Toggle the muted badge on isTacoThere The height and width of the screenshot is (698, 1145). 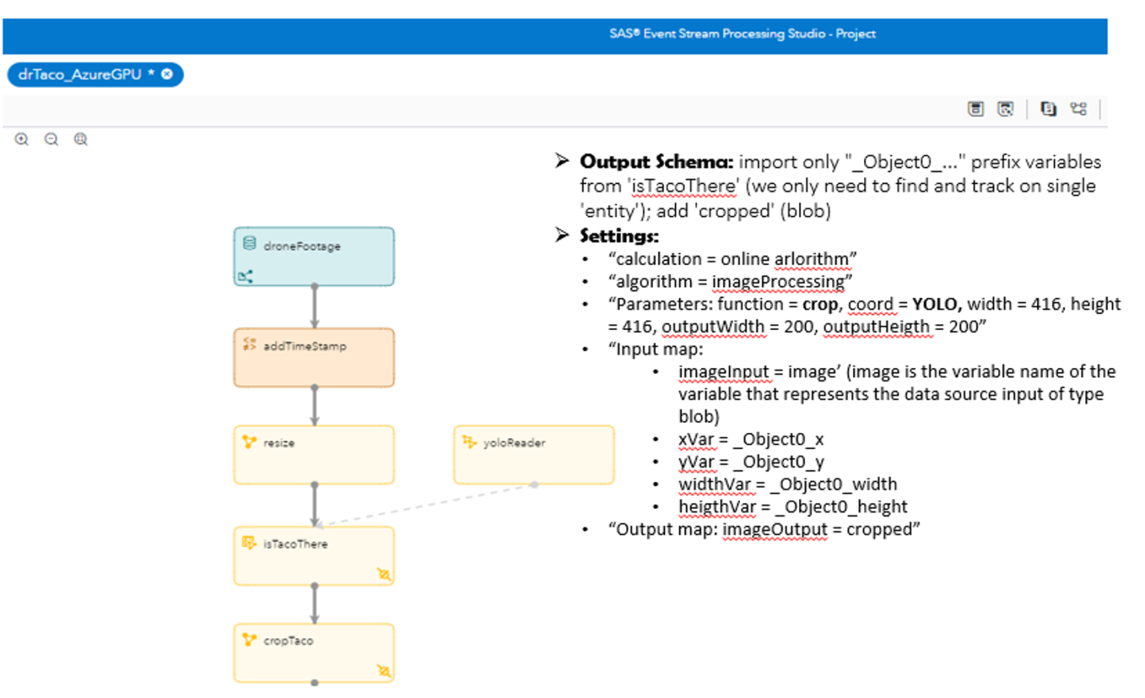(x=383, y=575)
